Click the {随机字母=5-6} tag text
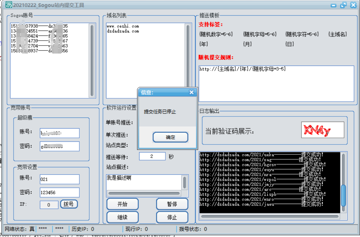The image size is (360, 237). (260, 34)
